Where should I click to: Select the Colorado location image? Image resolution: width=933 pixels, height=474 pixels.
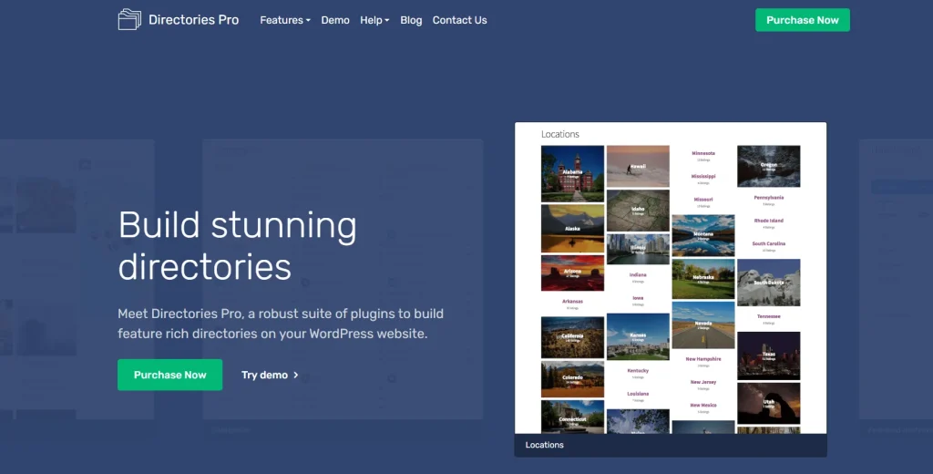pyautogui.click(x=572, y=378)
